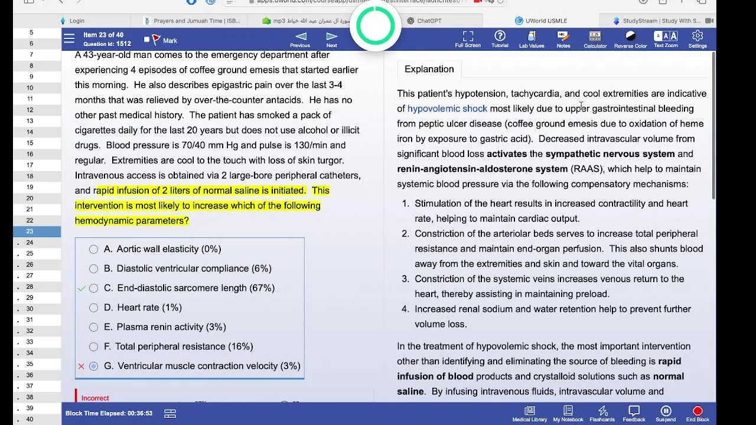The height and width of the screenshot is (425, 756).
Task: Click the browser address bar
Action: point(360,2)
